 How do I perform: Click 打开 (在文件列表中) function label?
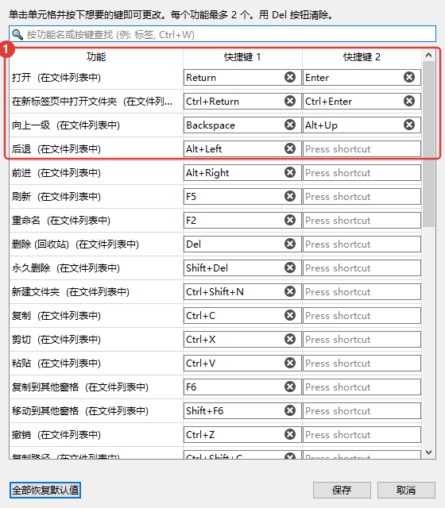56,78
